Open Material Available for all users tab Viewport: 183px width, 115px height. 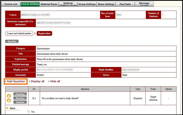(68, 4)
